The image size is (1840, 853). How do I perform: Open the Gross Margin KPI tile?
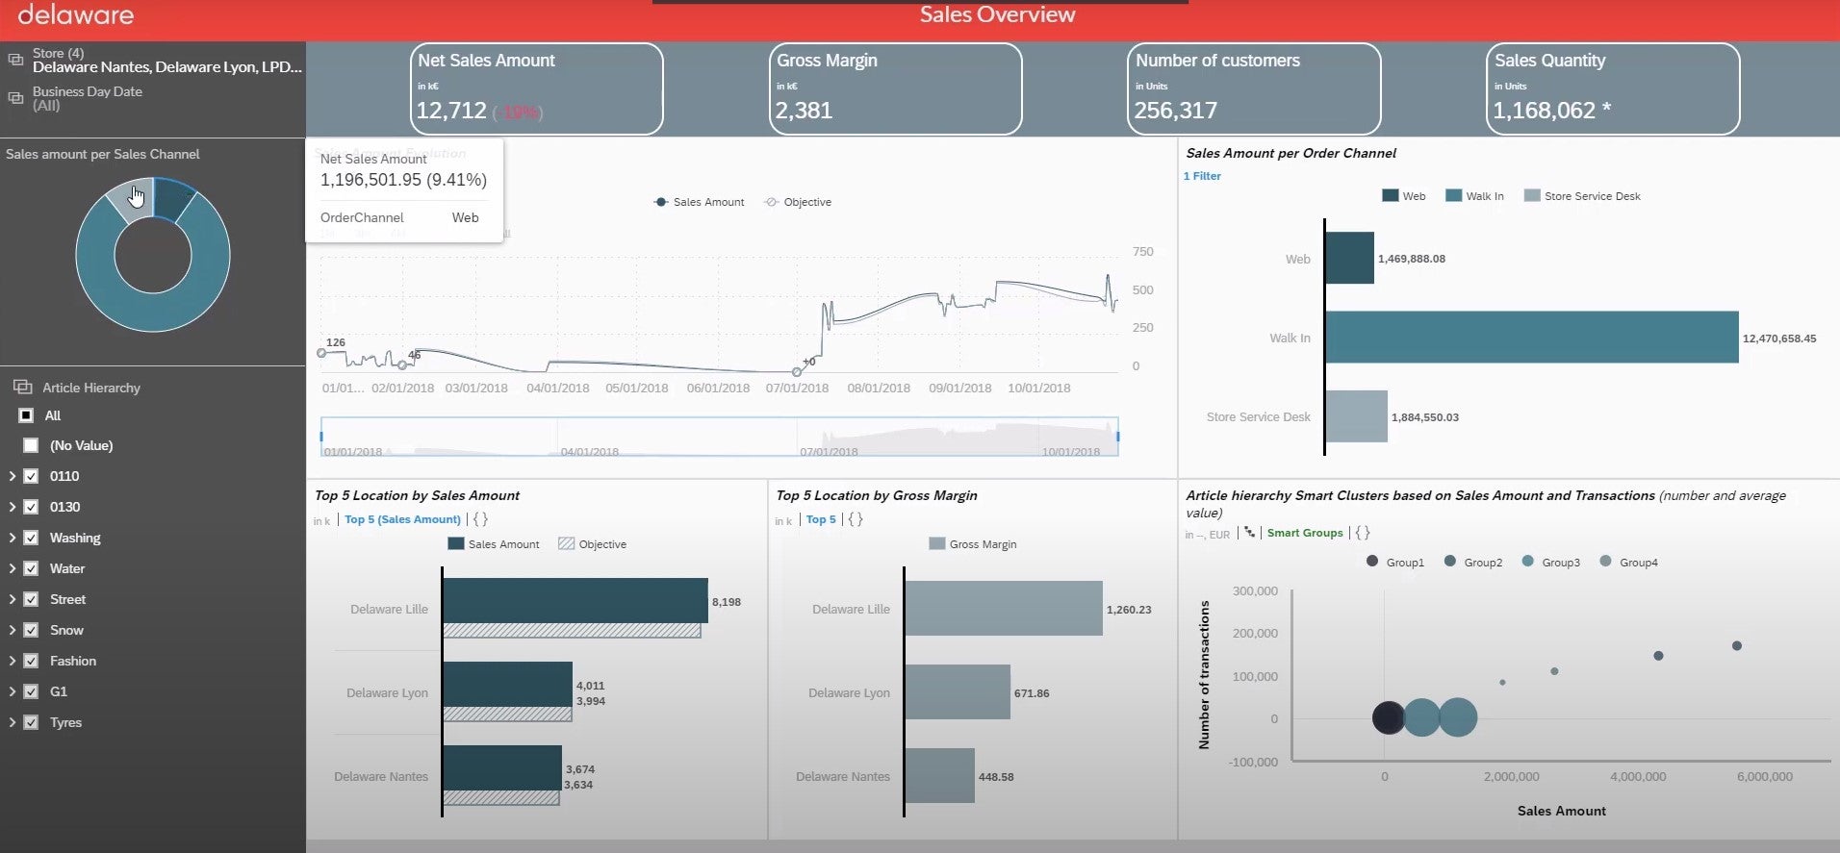[x=895, y=88]
